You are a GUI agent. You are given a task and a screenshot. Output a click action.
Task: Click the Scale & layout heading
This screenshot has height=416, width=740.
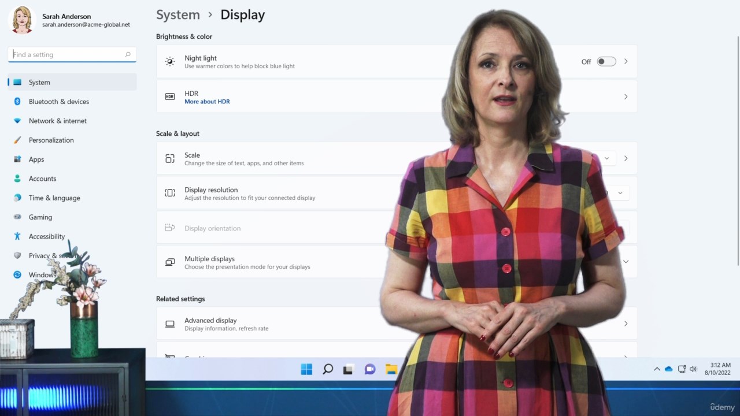[x=177, y=133]
